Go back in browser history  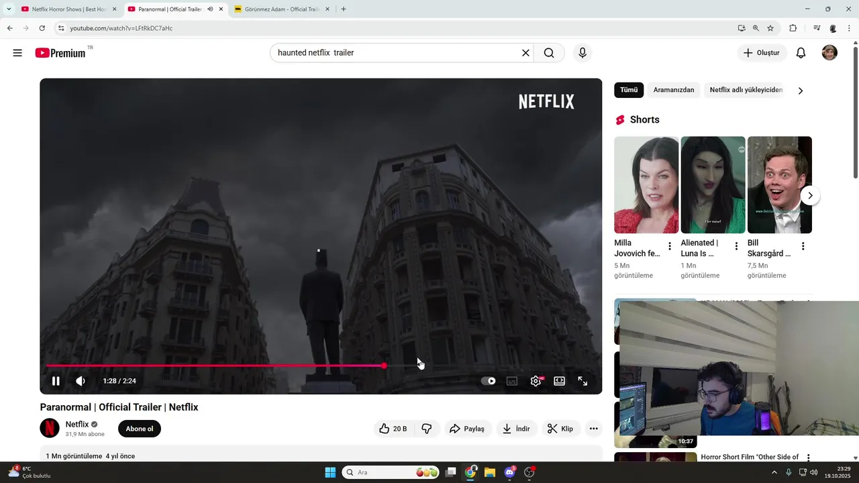click(9, 28)
